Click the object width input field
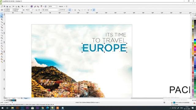196x110 pixels. click(x=19, y=9)
